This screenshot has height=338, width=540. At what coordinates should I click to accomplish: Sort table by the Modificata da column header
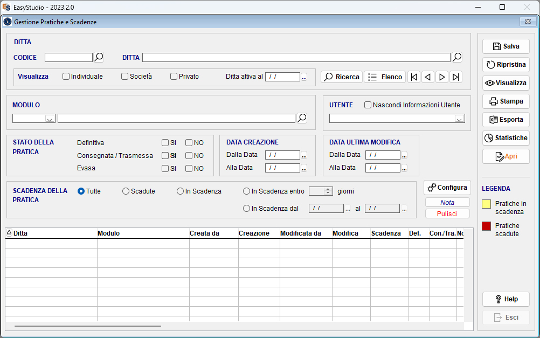point(306,233)
